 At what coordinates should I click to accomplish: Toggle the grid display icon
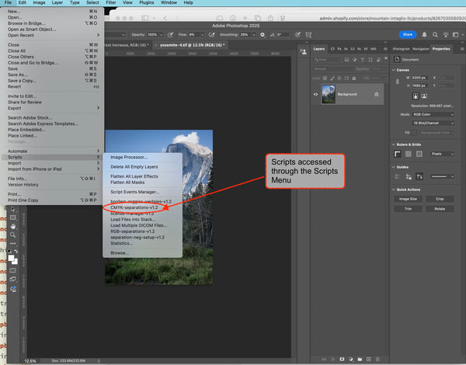(x=409, y=154)
